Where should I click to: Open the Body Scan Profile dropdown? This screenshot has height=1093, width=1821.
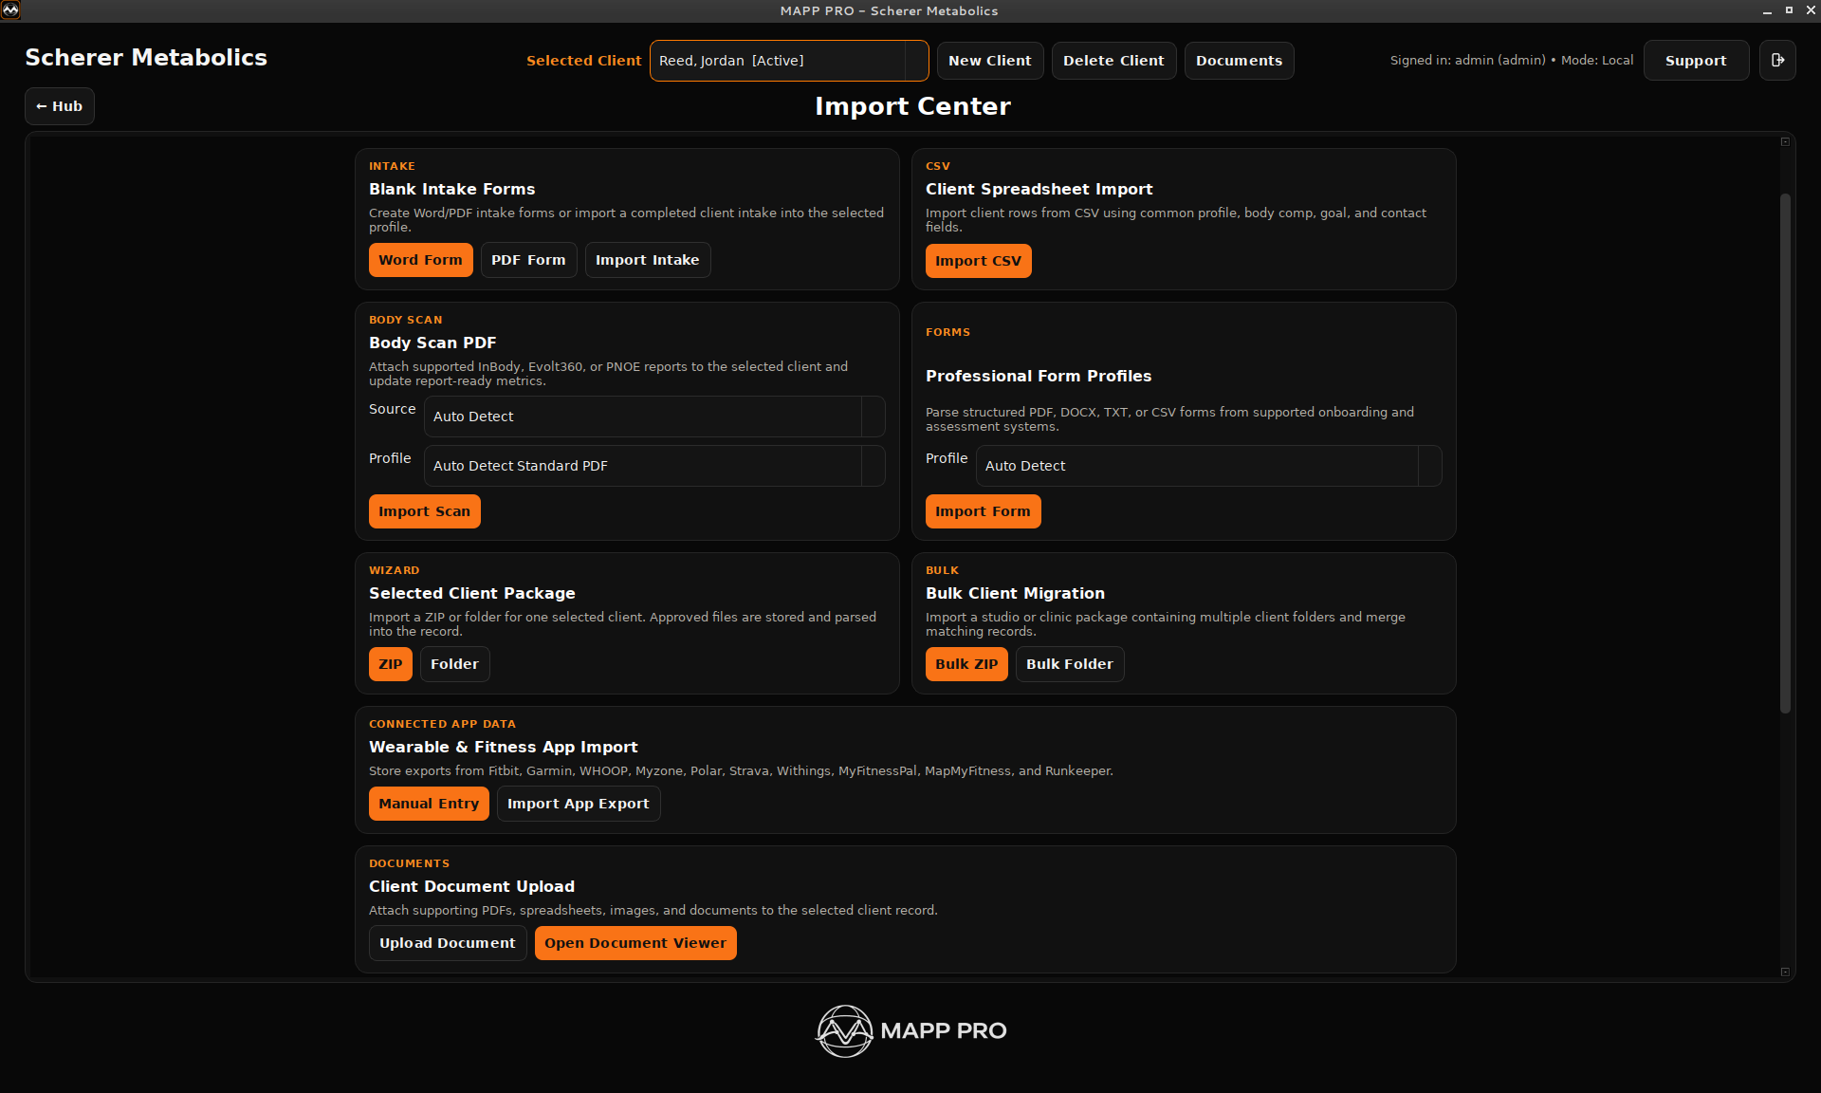pyautogui.click(x=654, y=466)
